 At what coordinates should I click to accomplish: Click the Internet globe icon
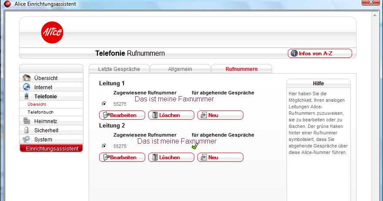27,87
